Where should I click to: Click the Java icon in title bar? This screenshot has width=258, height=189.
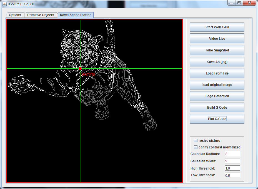(4, 4)
